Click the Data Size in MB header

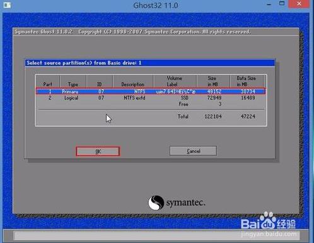(247, 81)
